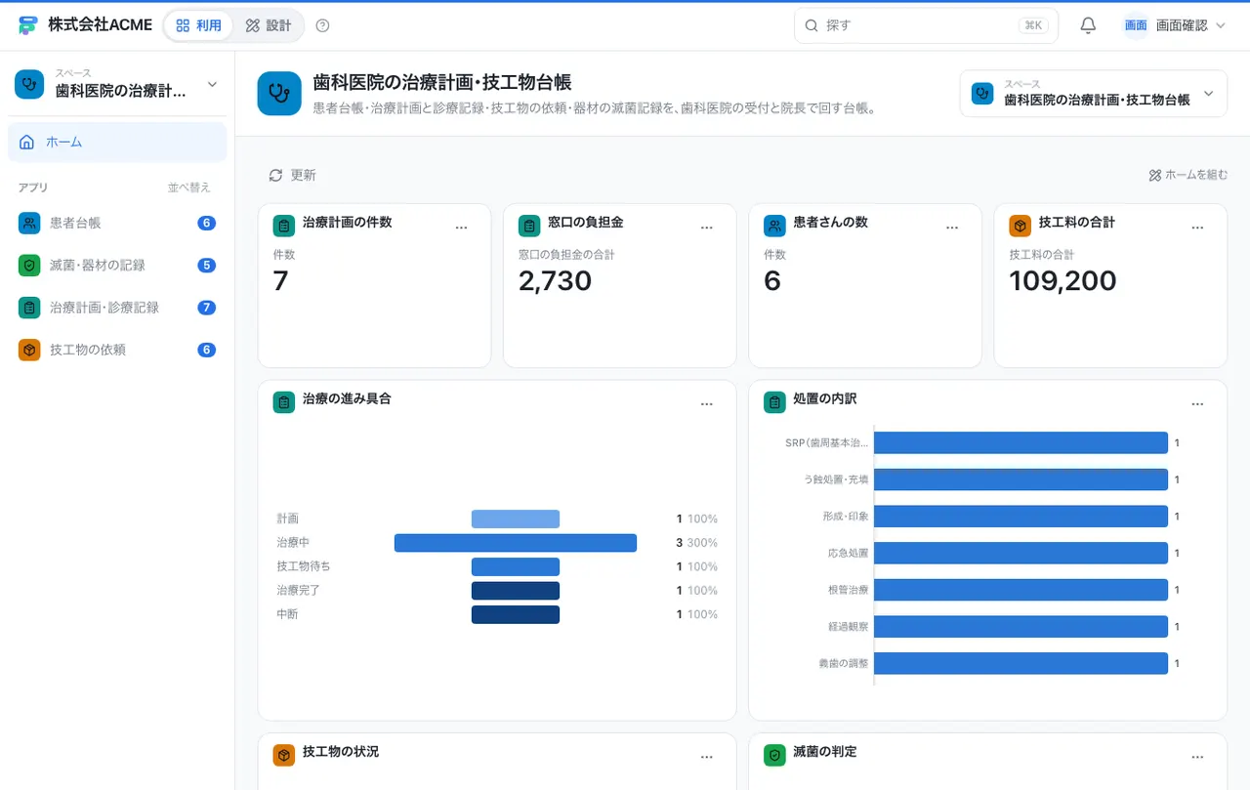Click ホームを組む button
This screenshot has width=1250, height=790.
(1187, 175)
